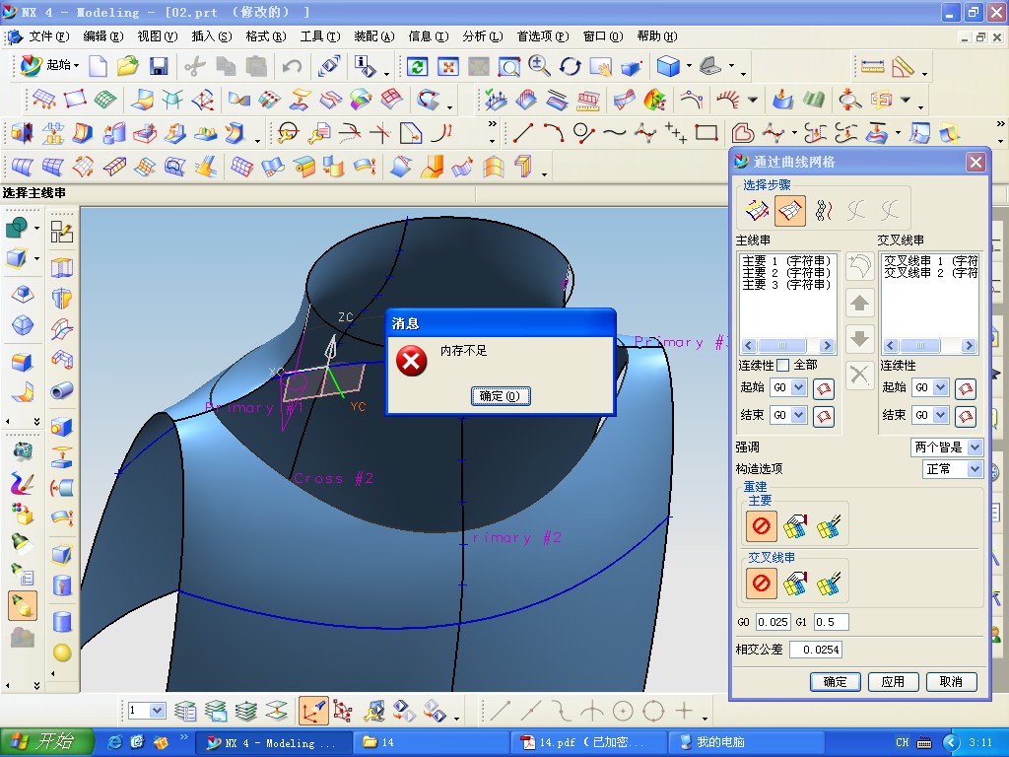The image size is (1009, 757).
Task: Select third rebuild option for 交叉线串
Action: [x=829, y=584]
